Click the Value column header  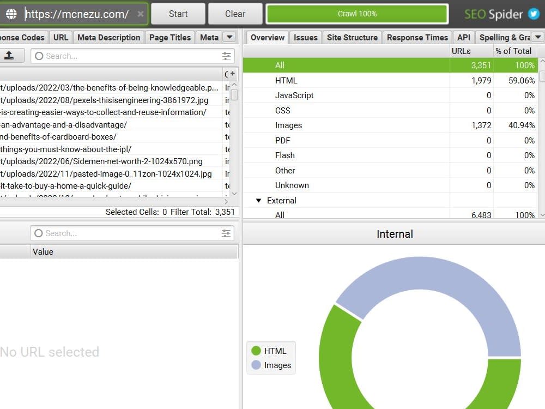134,252
